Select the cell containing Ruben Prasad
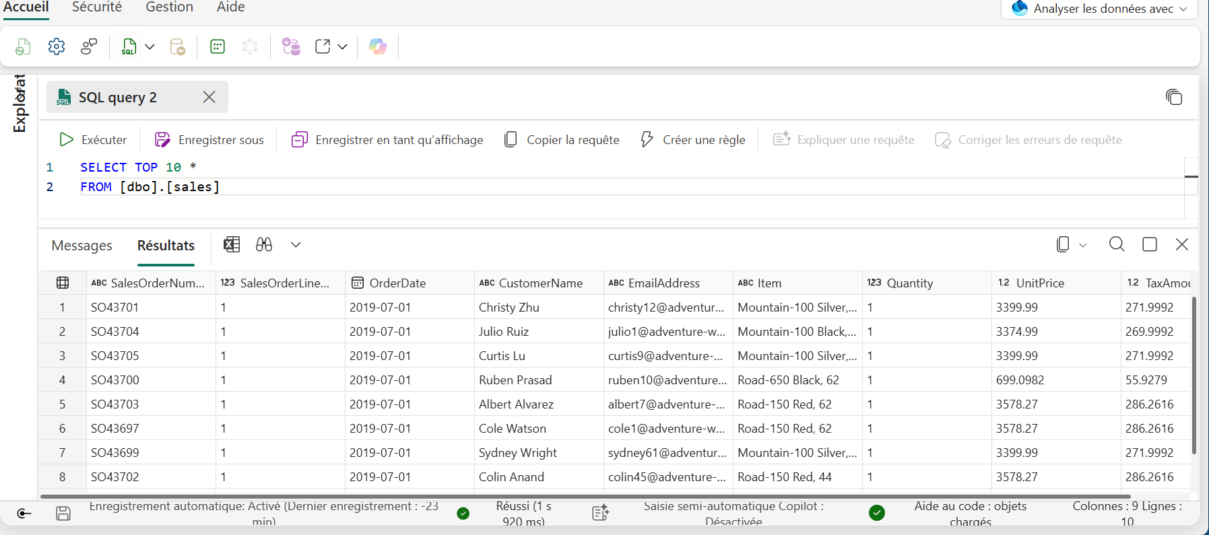 tap(539, 380)
